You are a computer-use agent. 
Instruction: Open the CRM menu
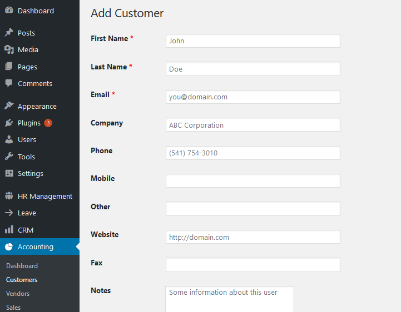click(x=39, y=230)
